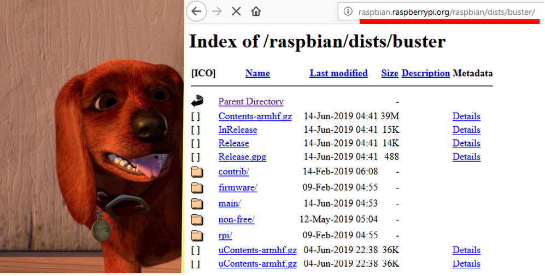Go back with the browser back arrow

(x=197, y=11)
